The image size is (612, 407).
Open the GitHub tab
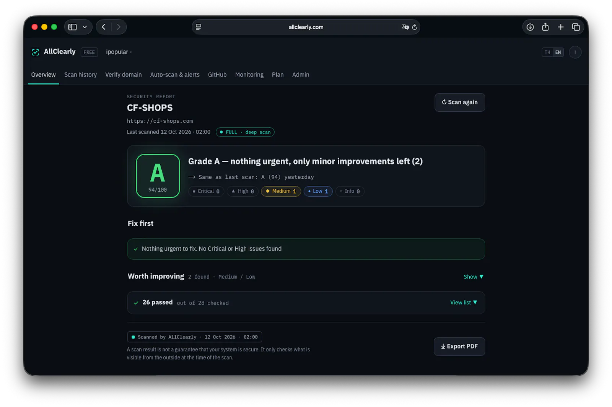pyautogui.click(x=217, y=75)
